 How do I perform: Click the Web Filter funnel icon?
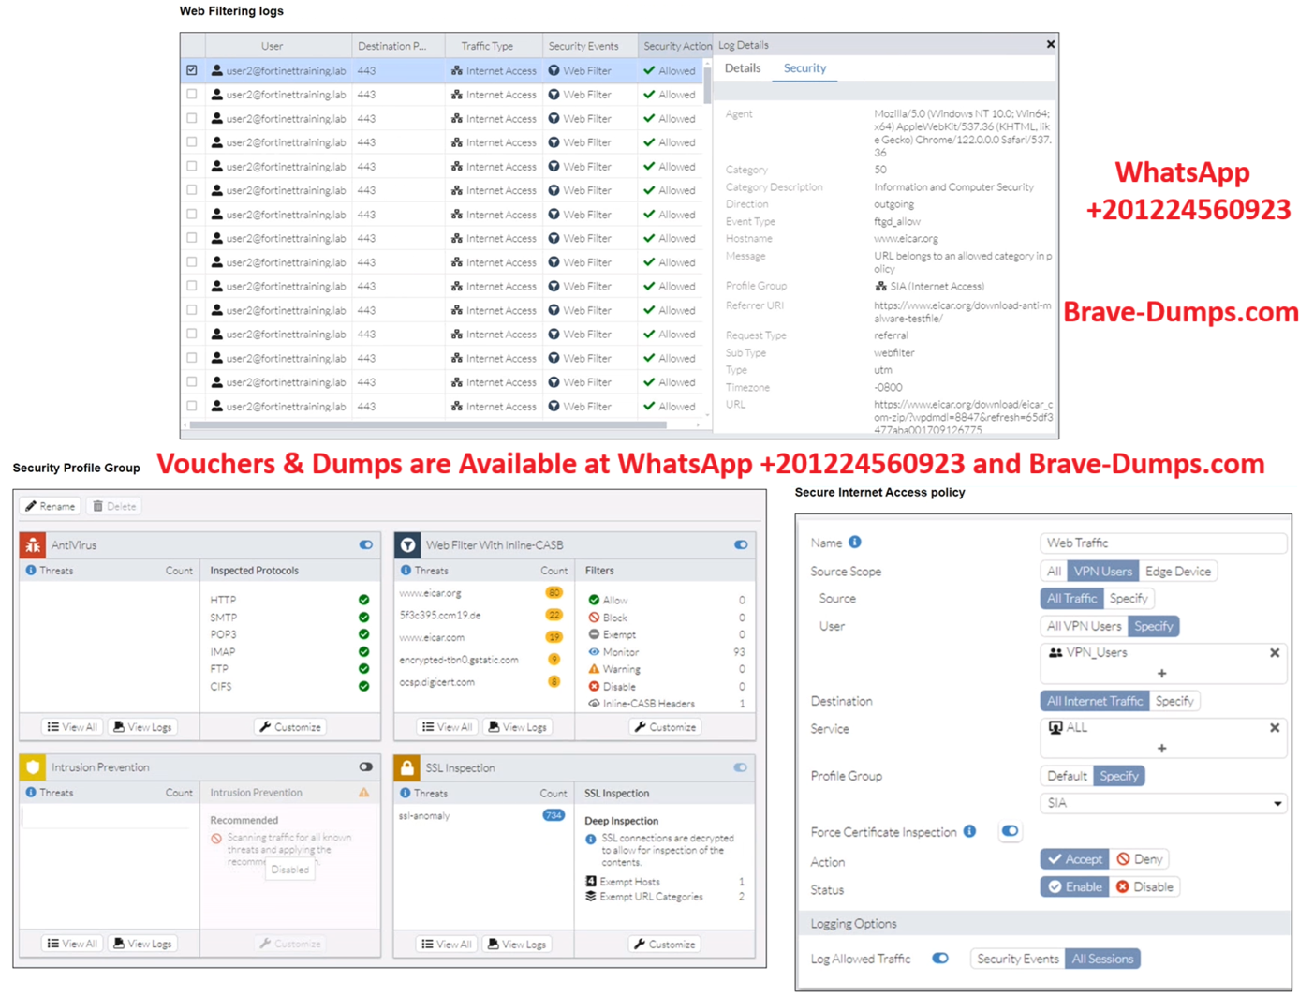[407, 544]
